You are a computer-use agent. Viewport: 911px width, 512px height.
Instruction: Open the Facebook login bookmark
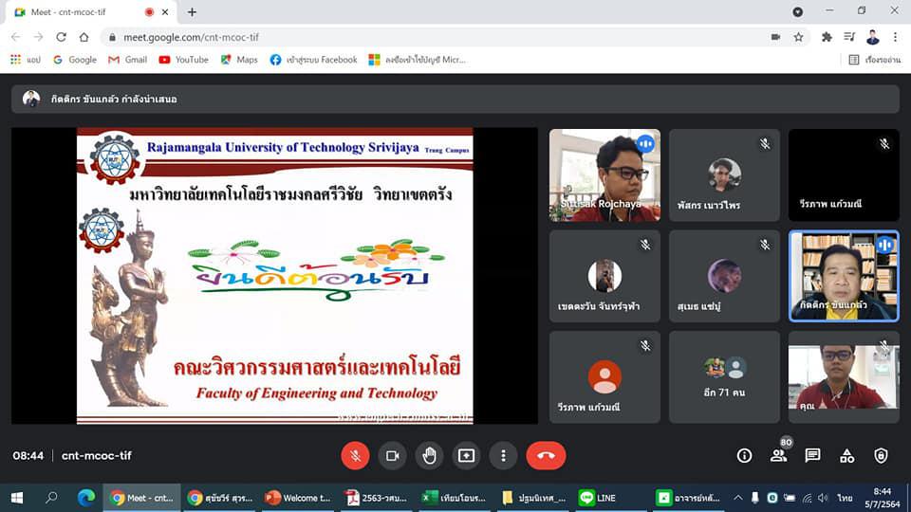(x=314, y=59)
